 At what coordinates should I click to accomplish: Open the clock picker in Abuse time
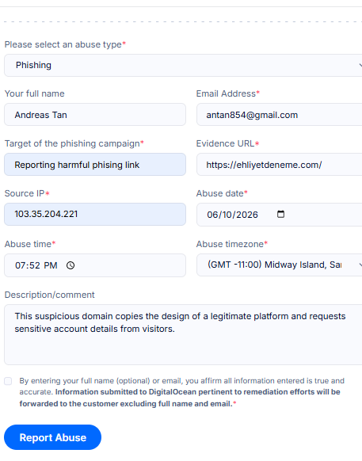tap(70, 265)
